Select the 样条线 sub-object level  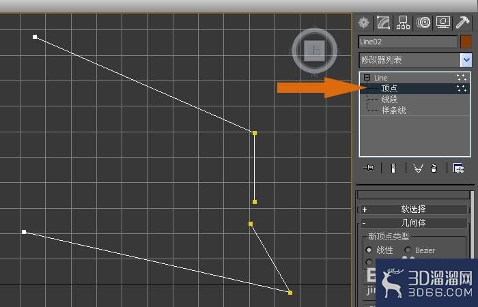click(415, 110)
